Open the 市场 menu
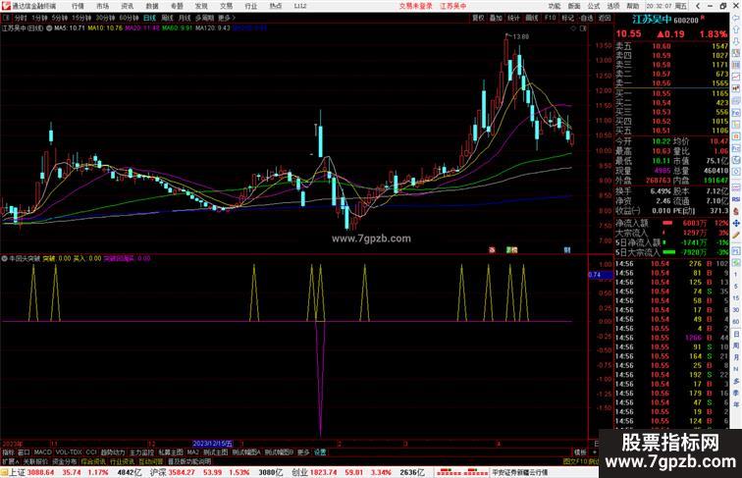The image size is (742, 478). click(103, 6)
